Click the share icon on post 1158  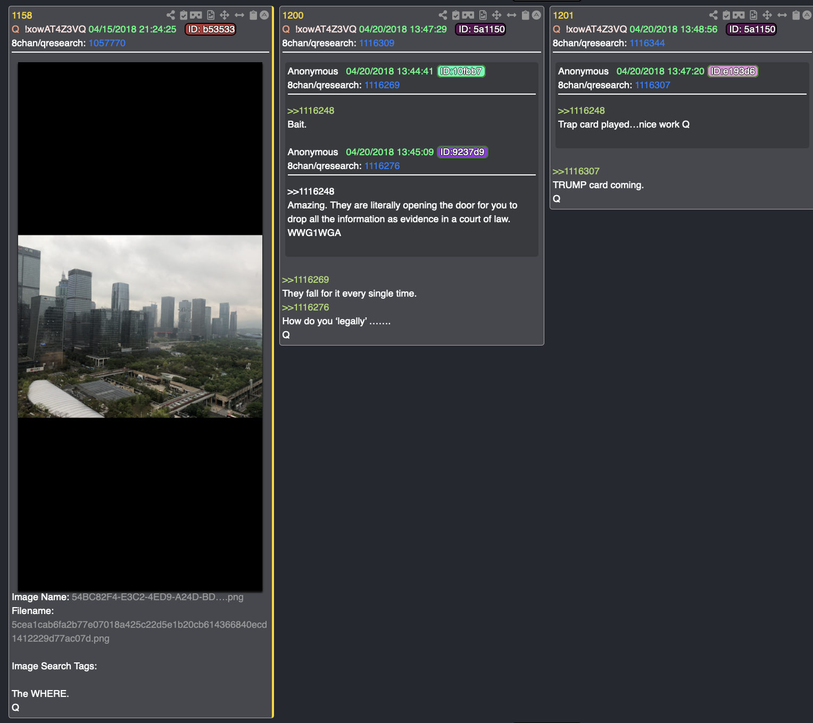point(171,15)
